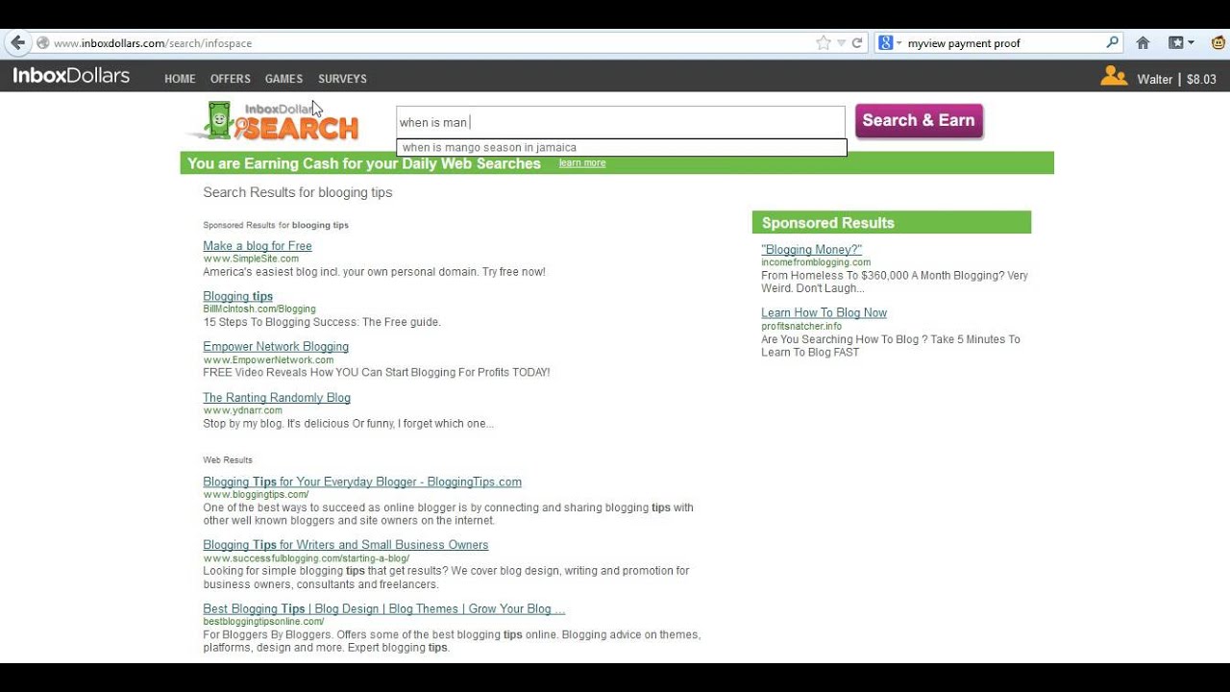The width and height of the screenshot is (1230, 692).
Task: Click the Search & Earn button
Action: (919, 121)
